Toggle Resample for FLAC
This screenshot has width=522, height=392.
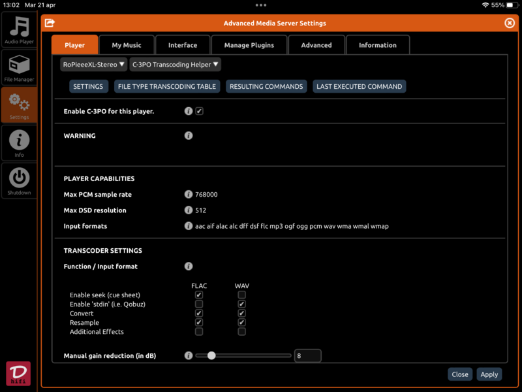click(199, 322)
